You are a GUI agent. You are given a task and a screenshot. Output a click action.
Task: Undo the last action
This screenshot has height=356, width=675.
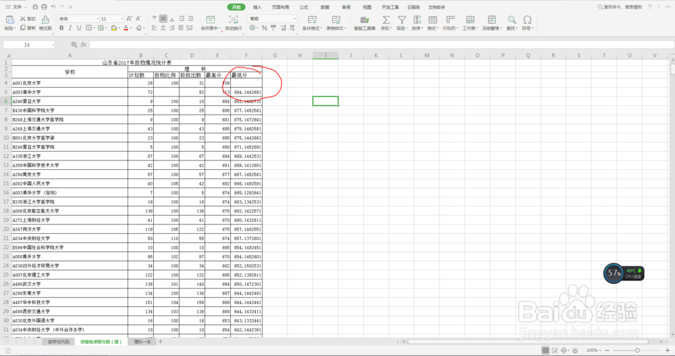pyautogui.click(x=53, y=7)
